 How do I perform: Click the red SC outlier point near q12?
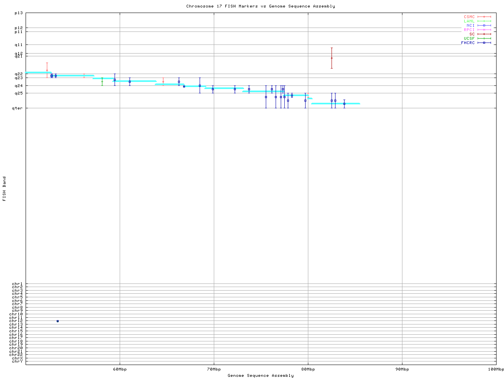point(332,58)
